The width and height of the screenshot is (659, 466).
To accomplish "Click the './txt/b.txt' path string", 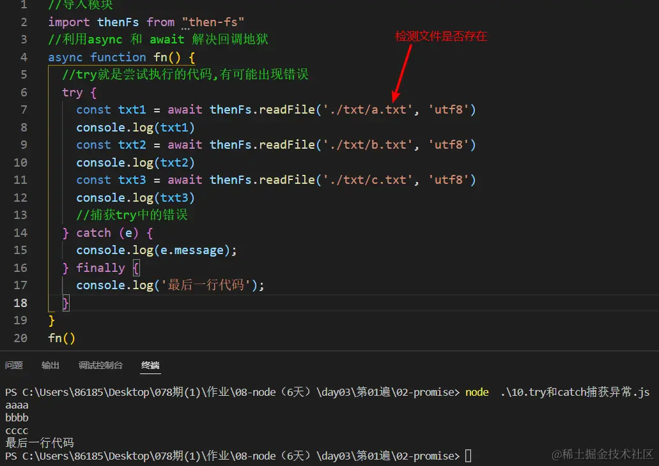I will [x=368, y=145].
